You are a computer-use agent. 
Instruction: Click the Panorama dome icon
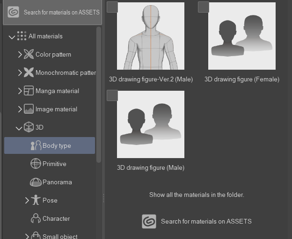click(36, 182)
